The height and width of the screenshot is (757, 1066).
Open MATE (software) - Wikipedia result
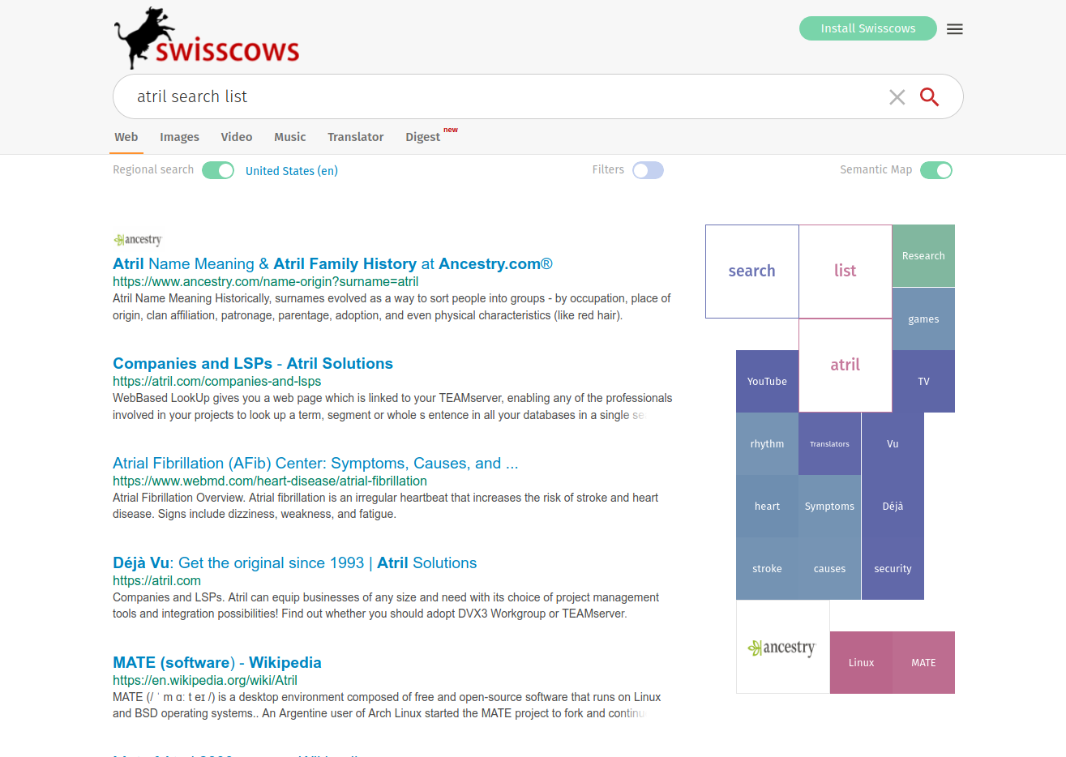coord(217,663)
